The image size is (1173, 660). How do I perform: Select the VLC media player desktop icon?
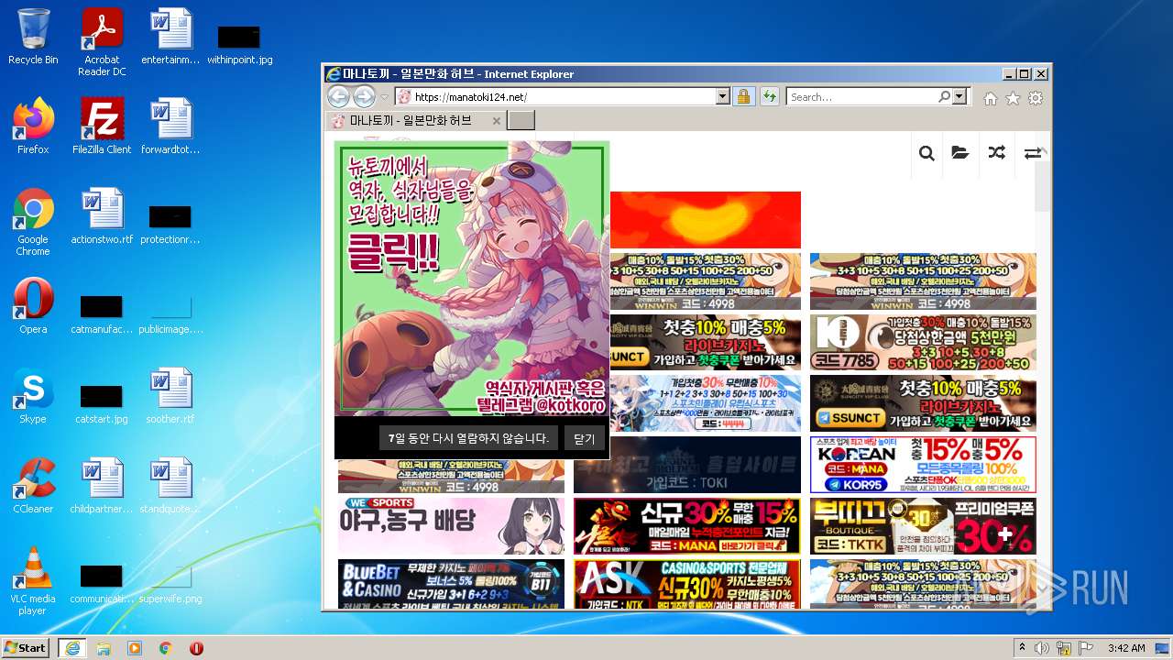[33, 581]
